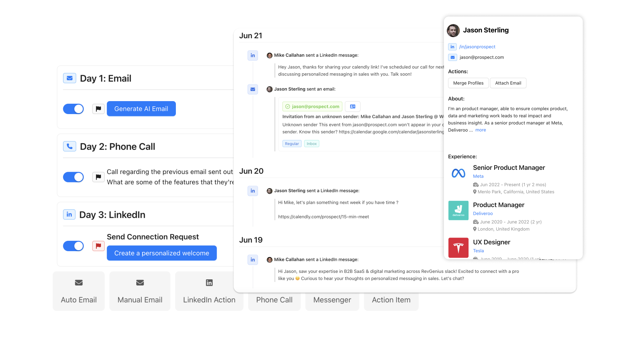Click the black flag icon on Day 2
This screenshot has width=623, height=350.
click(x=98, y=177)
